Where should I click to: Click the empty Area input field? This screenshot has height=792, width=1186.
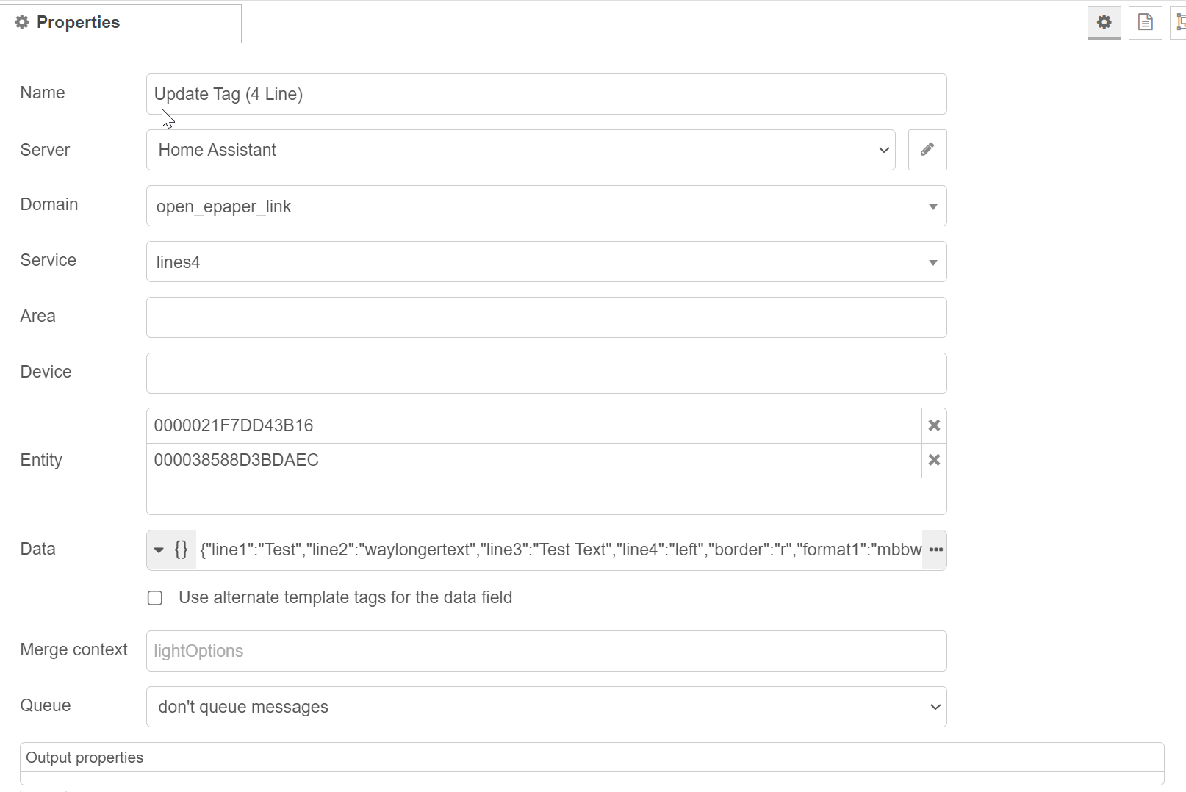tap(546, 317)
